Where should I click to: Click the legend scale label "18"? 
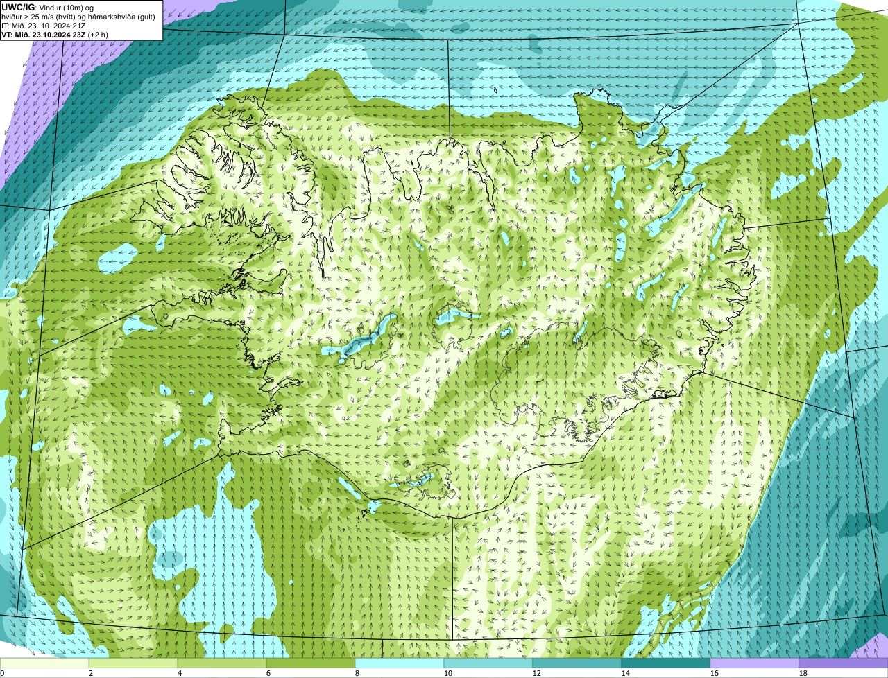click(x=803, y=673)
